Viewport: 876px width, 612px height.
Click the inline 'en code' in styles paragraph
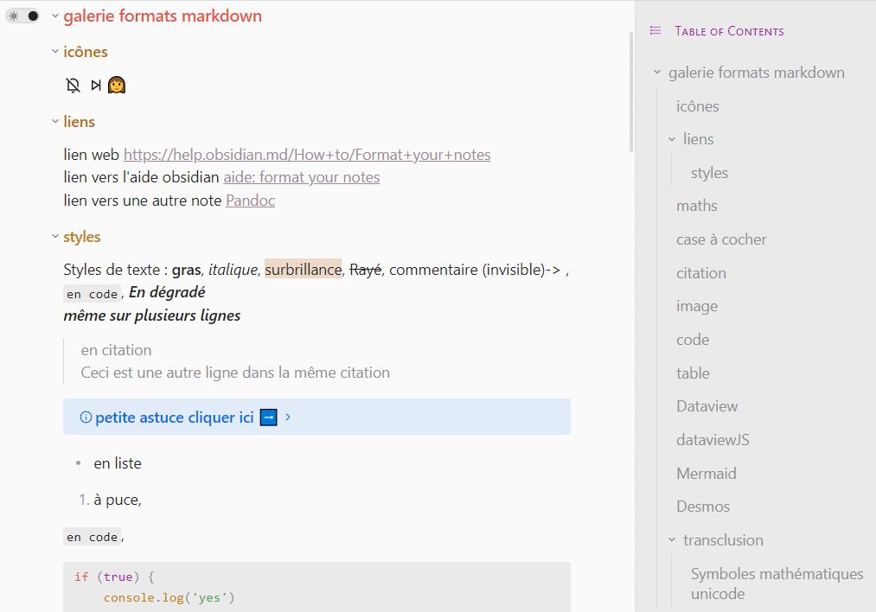click(x=93, y=294)
